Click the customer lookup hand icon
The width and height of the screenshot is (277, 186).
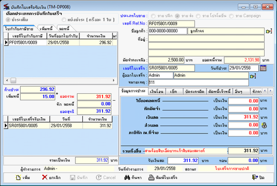tap(269, 31)
